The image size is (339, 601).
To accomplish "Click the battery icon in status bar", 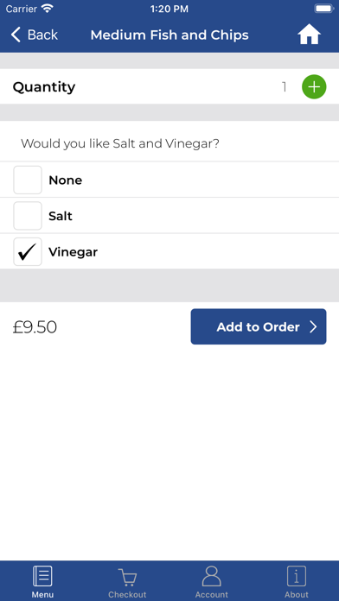I will [x=324, y=9].
